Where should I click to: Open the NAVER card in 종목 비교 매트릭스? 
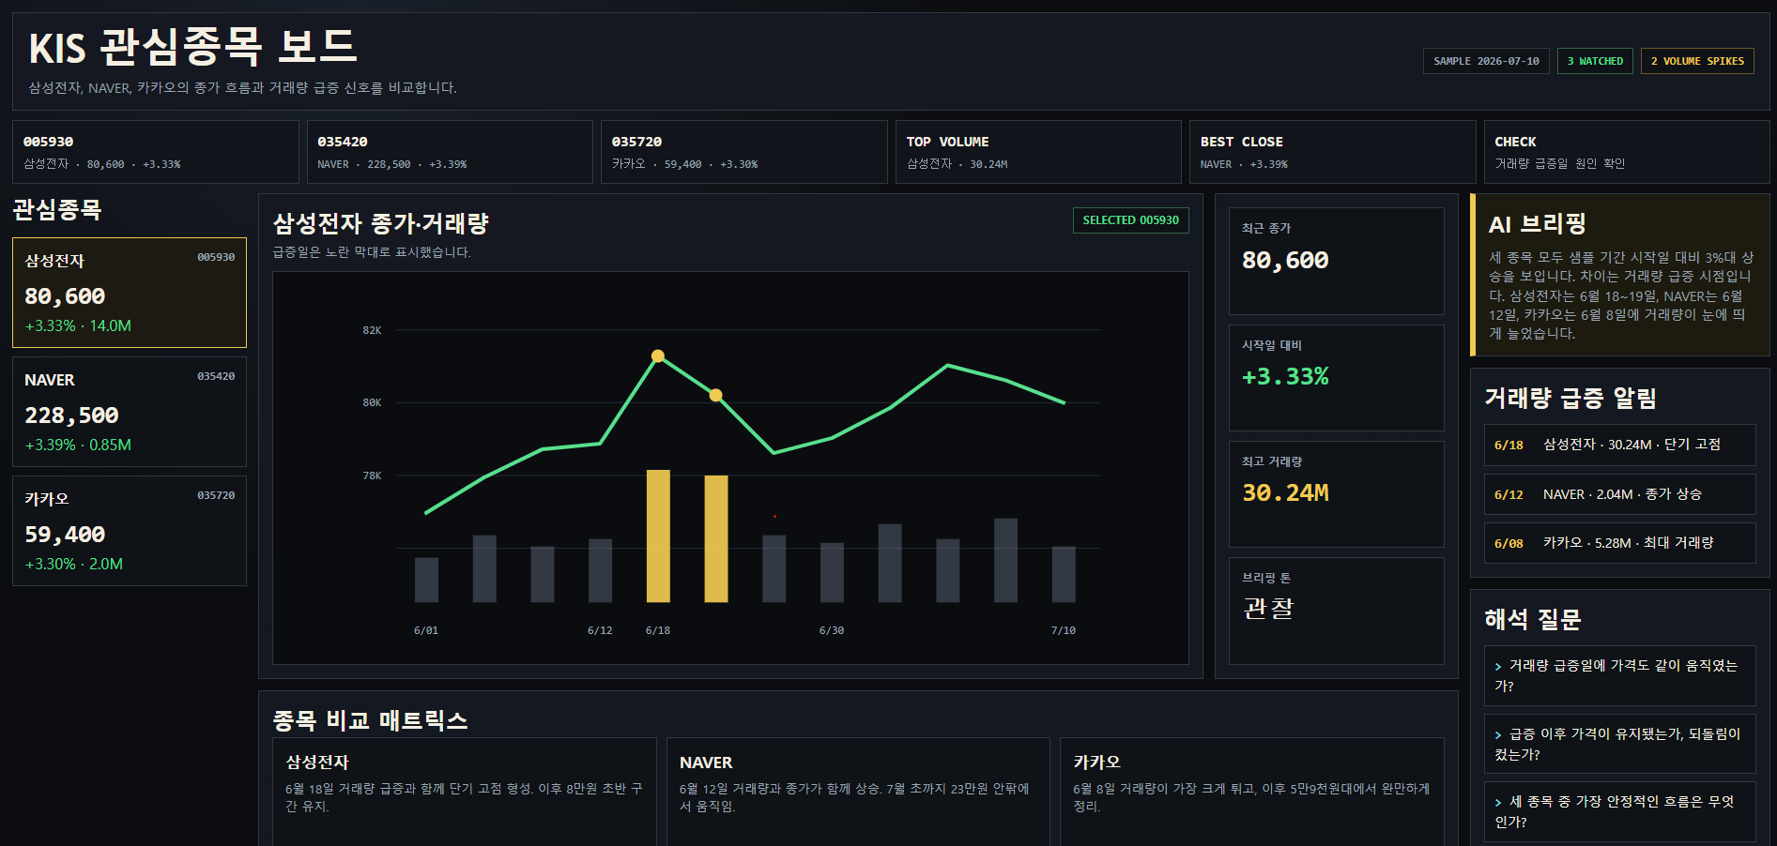(x=858, y=792)
